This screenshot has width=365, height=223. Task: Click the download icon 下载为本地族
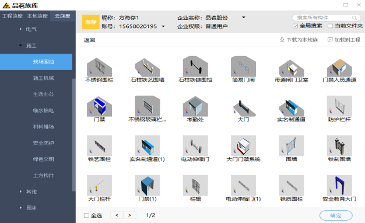(x=282, y=40)
